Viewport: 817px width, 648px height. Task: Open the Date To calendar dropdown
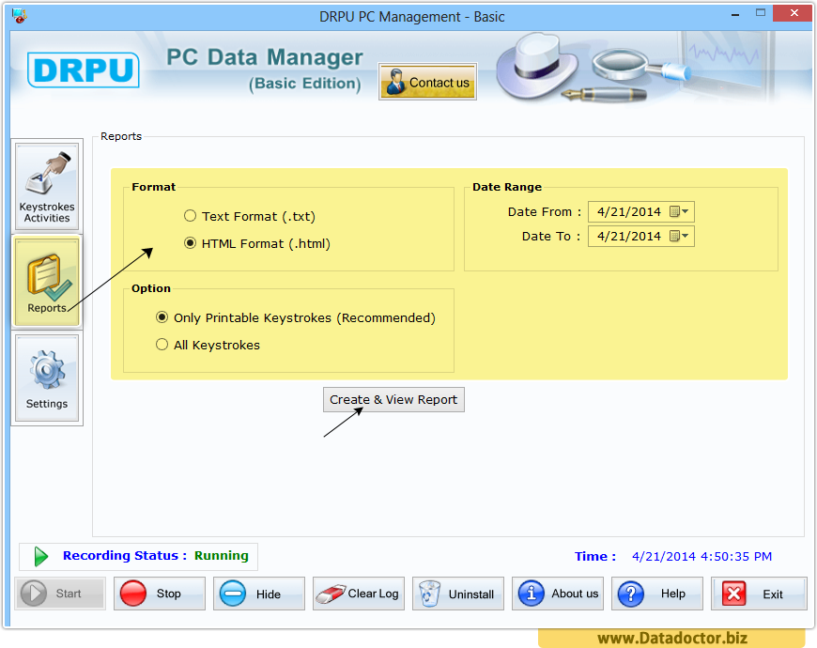[x=679, y=236]
